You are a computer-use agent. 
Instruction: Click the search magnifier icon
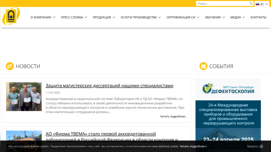coord(251,4)
